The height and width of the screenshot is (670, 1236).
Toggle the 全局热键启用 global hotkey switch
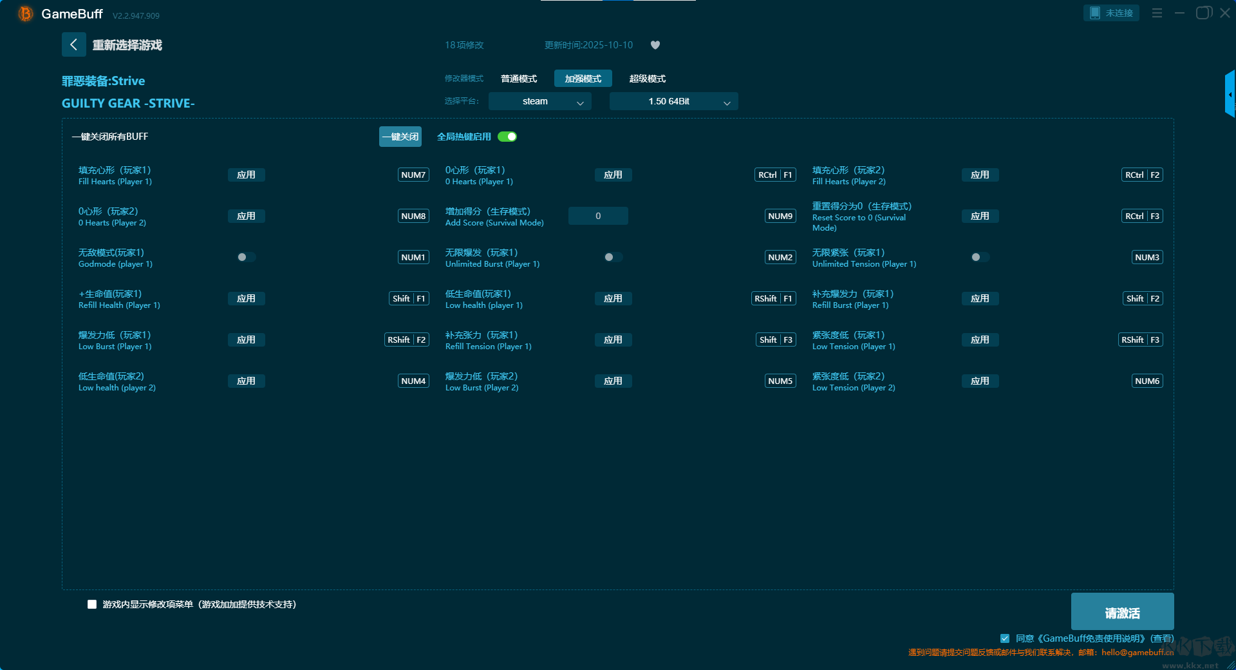tap(507, 137)
